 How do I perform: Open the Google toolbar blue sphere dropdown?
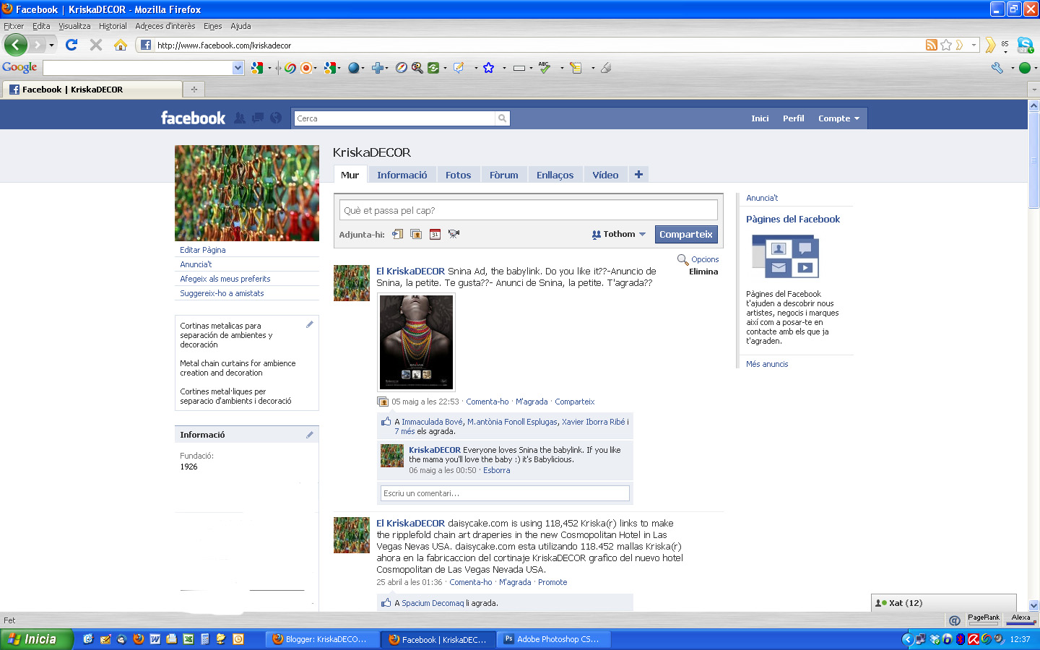click(363, 68)
